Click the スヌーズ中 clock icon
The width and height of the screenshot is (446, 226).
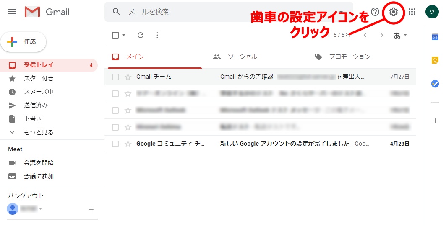pyautogui.click(x=12, y=92)
